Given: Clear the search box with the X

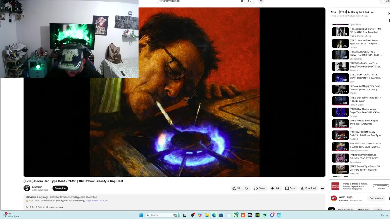Looking at the screenshot, I should [242, 1].
